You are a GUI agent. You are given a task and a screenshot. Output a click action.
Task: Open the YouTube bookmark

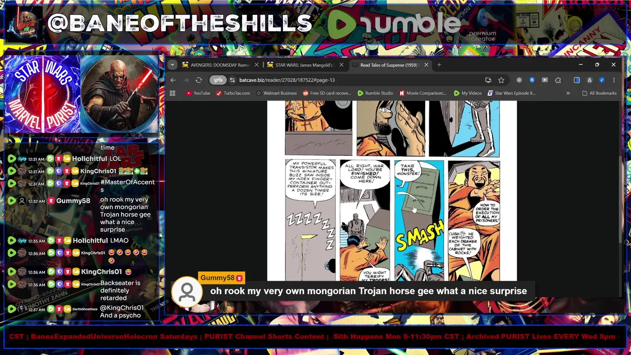198,93
